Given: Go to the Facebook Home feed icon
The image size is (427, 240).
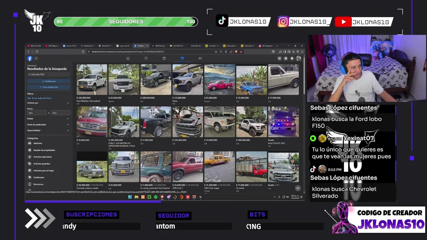Looking at the screenshot, I should tap(128, 58).
